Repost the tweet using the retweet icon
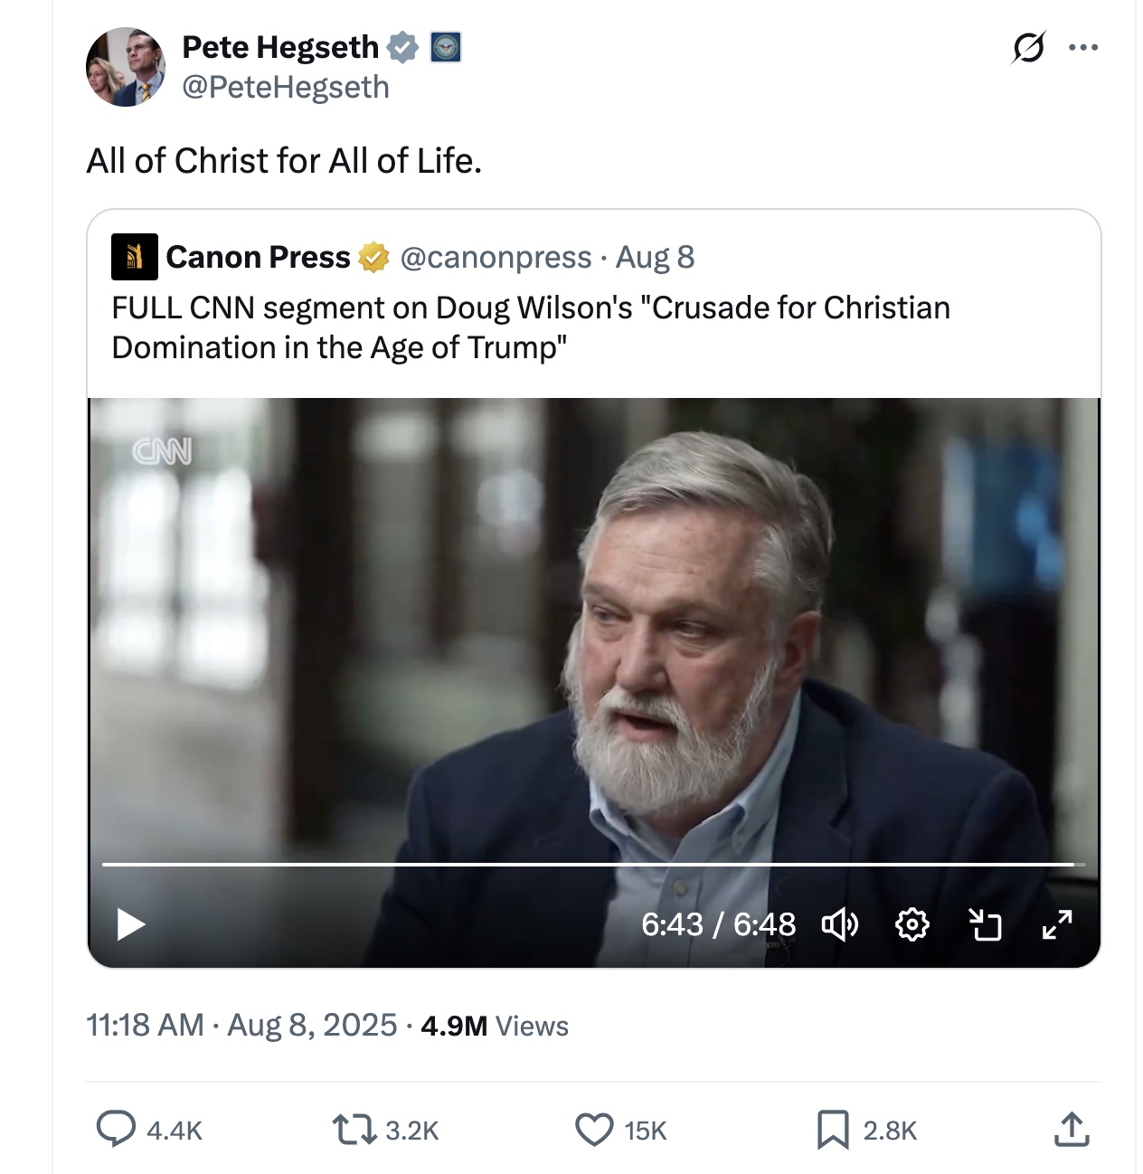Viewport: 1143px width, 1174px height. click(x=354, y=1130)
